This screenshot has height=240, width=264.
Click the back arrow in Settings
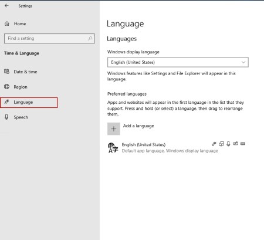6,6
